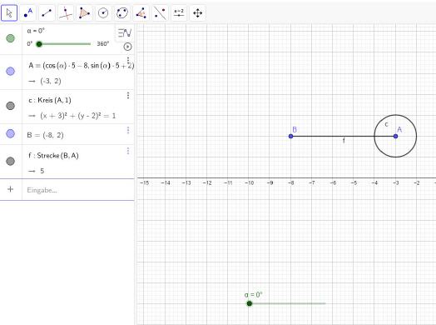Screen dimensions: 436x325
Task: Choose the Ellipse conic tool
Action: click(x=122, y=12)
